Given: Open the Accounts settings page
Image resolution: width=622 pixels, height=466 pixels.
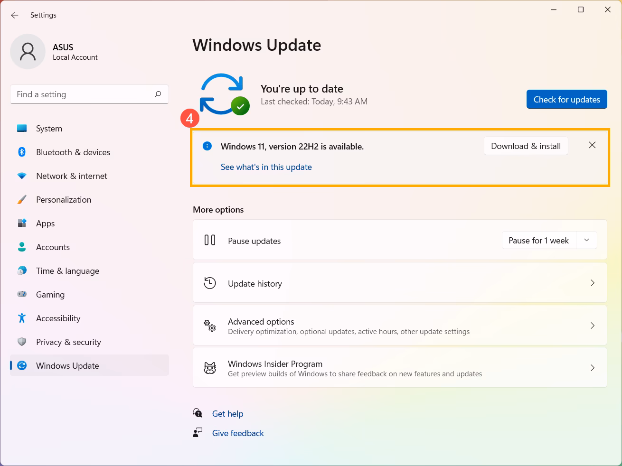Looking at the screenshot, I should (53, 247).
